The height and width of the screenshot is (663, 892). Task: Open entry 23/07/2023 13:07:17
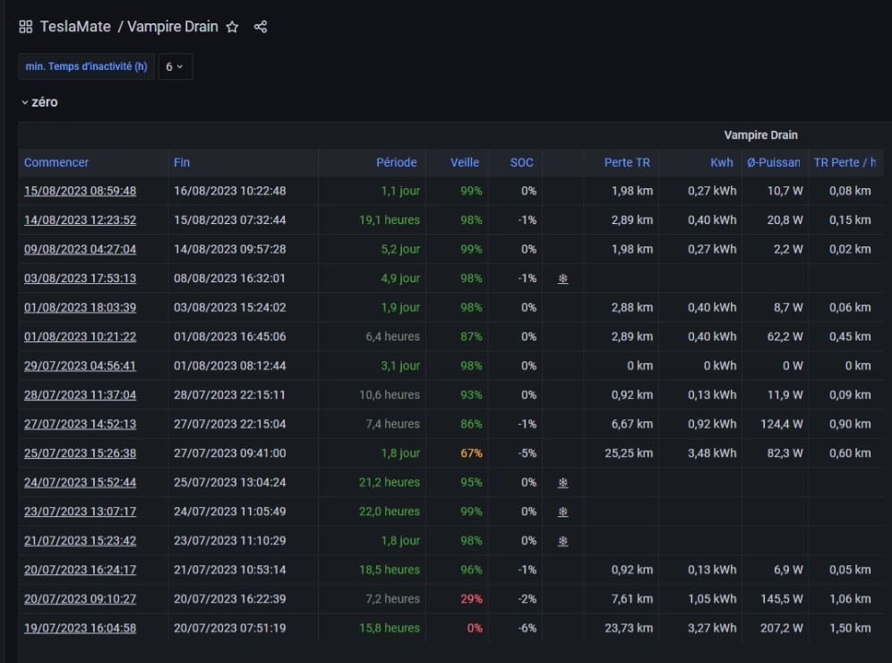point(81,512)
